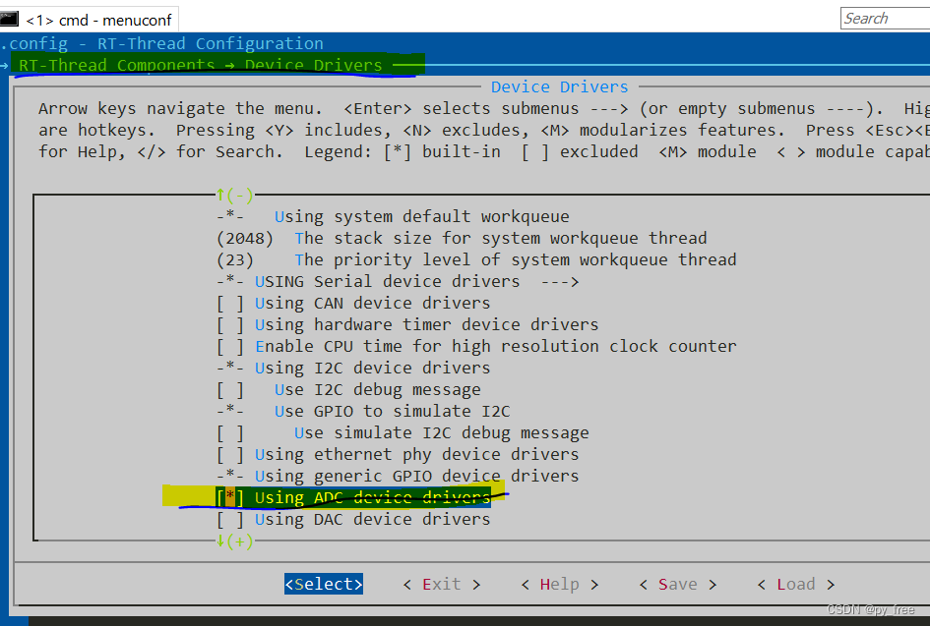This screenshot has width=930, height=626.
Task: Click 'RT-Thread Components' breadcrumb text
Action: click(x=116, y=65)
